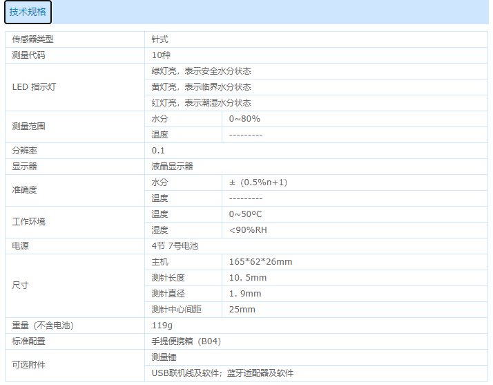The image size is (493, 385).
Task: Select the 手提便携箱 (B04) standard configuration
Action: [186, 341]
